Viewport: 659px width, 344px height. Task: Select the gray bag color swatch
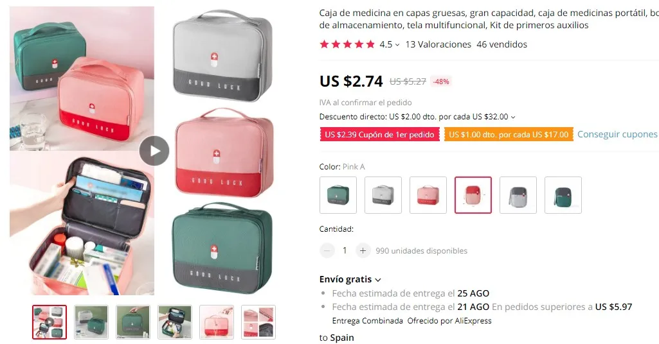point(383,195)
